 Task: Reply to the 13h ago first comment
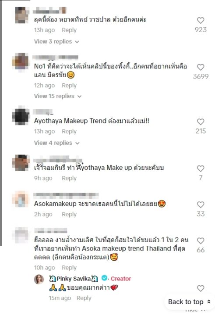coord(69,30)
